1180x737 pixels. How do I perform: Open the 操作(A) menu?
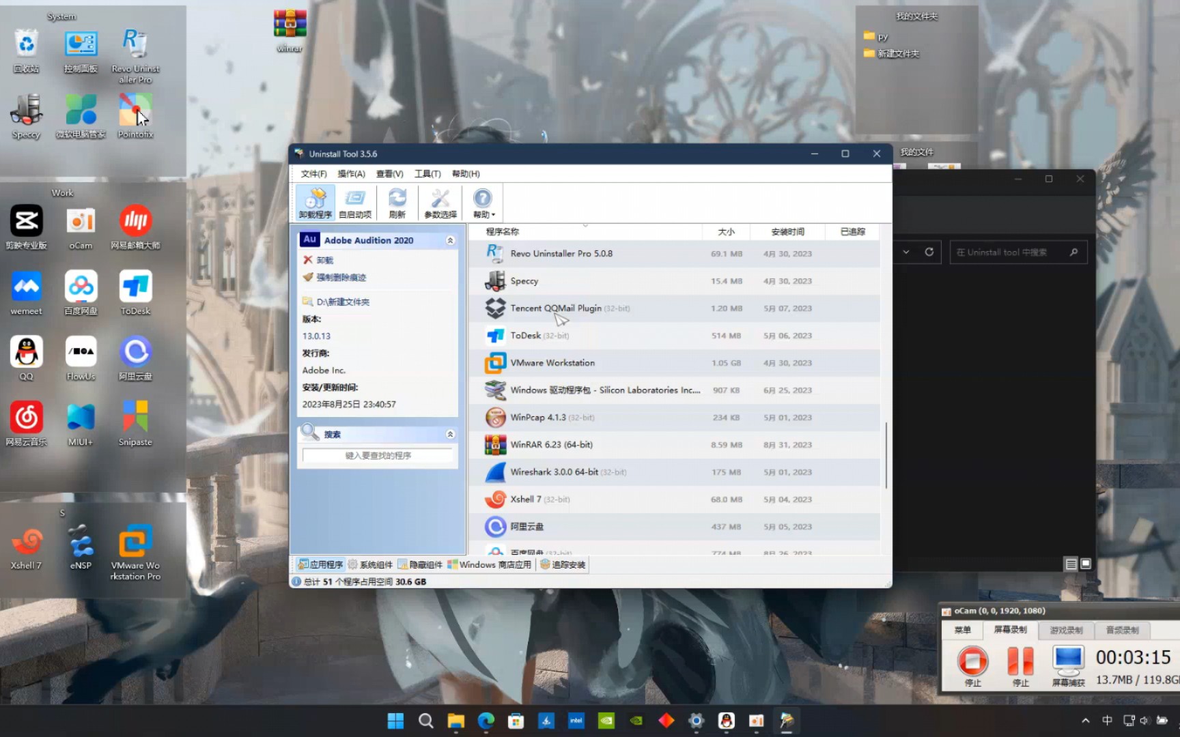pos(351,174)
